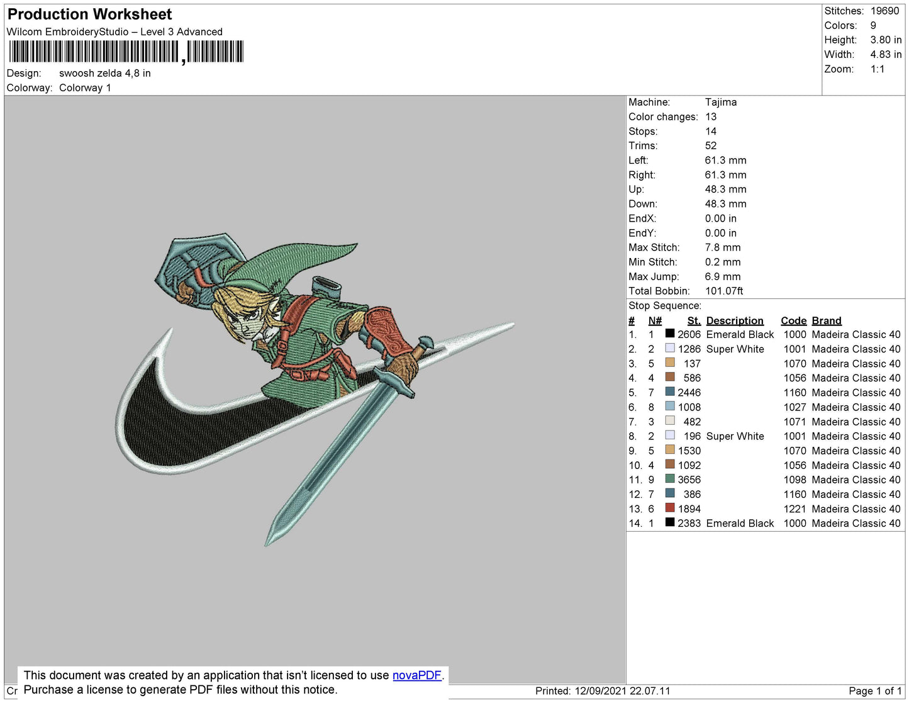Screen dimensions: 909x703
Task: Click the Tajima machine value
Action: pyautogui.click(x=720, y=102)
